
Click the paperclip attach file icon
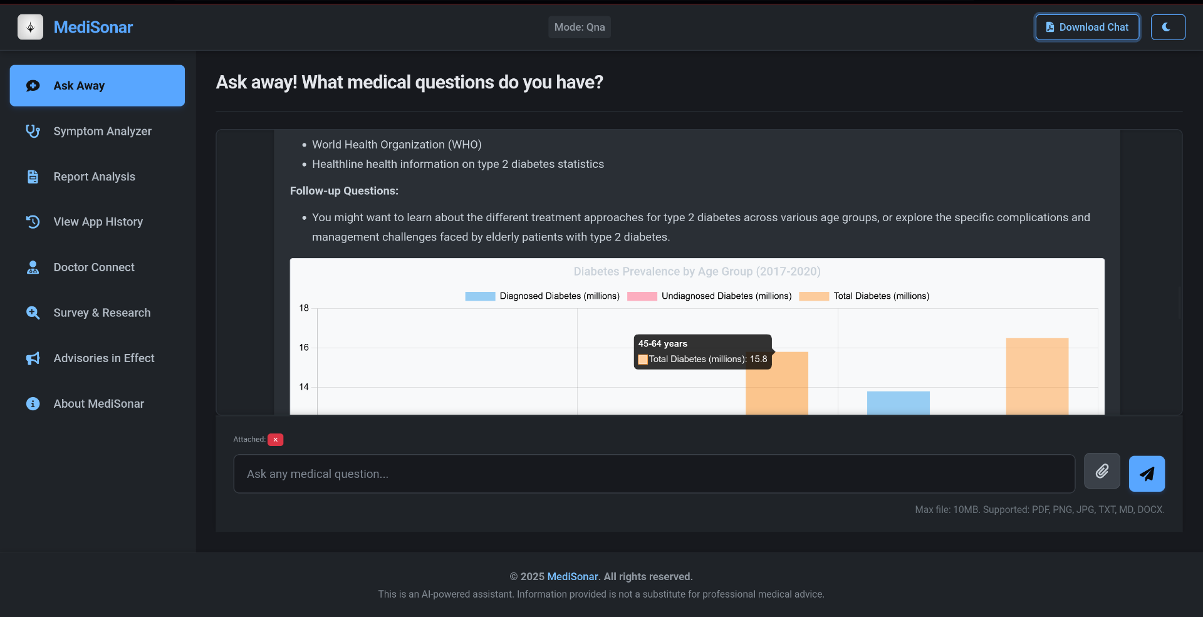pos(1101,471)
